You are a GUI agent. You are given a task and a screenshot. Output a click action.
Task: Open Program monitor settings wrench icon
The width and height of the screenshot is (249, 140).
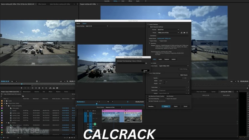tap(238, 81)
